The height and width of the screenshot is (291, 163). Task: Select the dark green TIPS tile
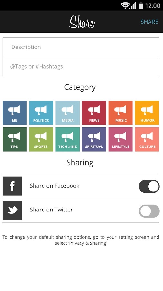14,139
